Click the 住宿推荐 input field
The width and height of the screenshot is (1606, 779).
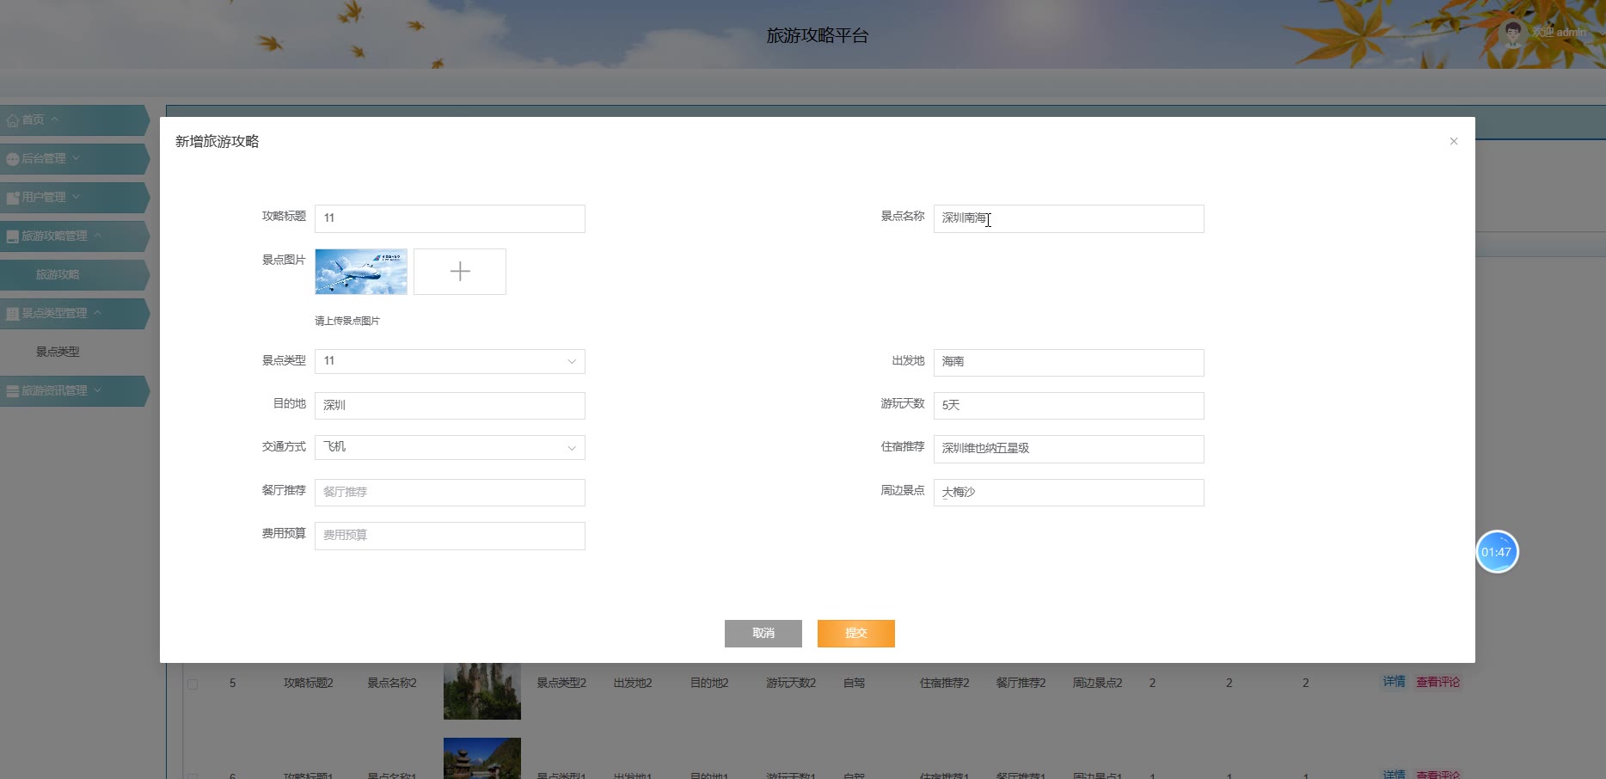pyautogui.click(x=1069, y=449)
